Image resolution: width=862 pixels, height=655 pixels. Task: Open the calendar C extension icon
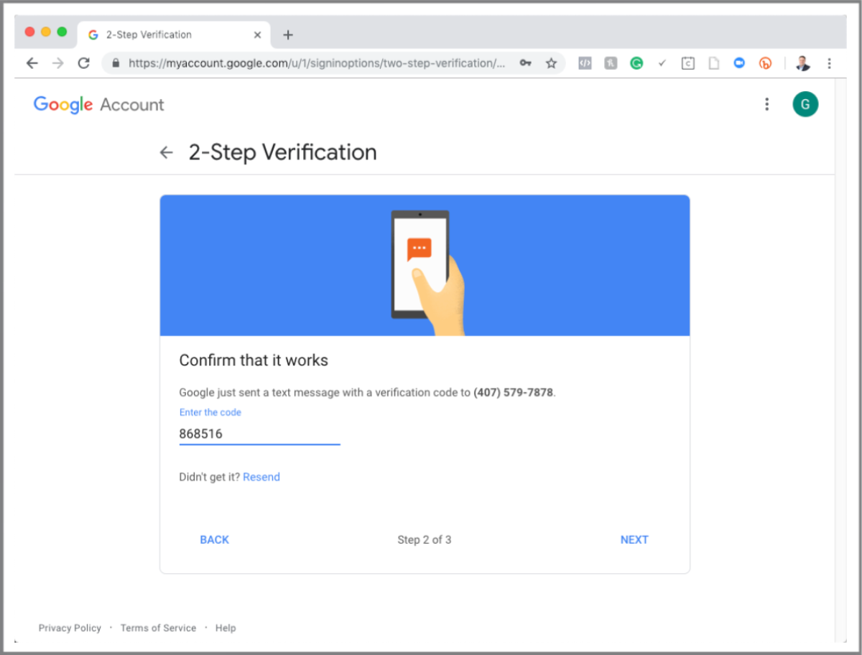tap(688, 63)
